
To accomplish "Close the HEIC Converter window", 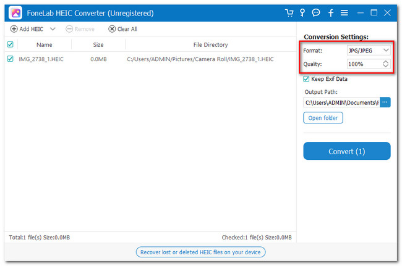I will click(x=387, y=12).
